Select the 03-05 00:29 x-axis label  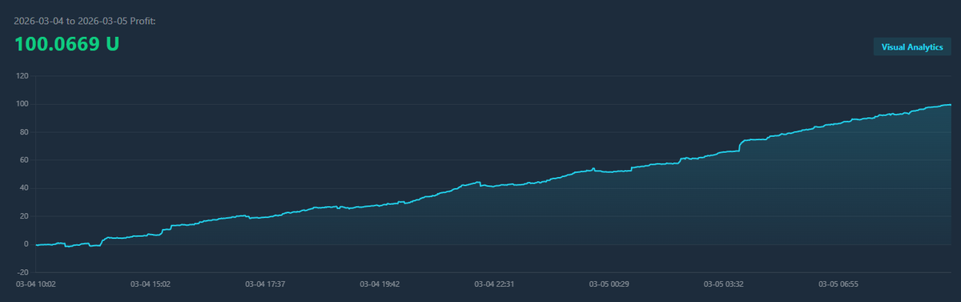609,284
